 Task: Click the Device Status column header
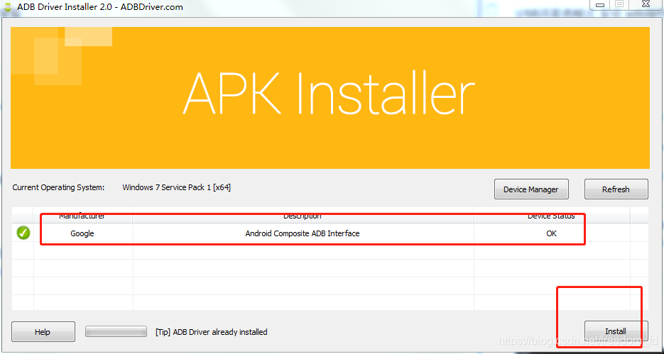pos(551,216)
